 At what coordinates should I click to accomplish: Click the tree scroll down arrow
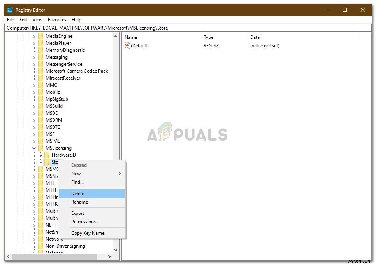[116, 250]
